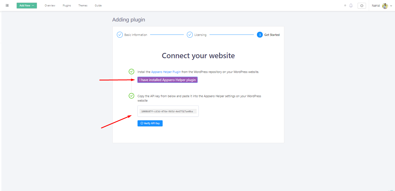Click Nahid's profile avatar
Image resolution: width=395 pixels, height=191 pixels.
tap(385, 6)
